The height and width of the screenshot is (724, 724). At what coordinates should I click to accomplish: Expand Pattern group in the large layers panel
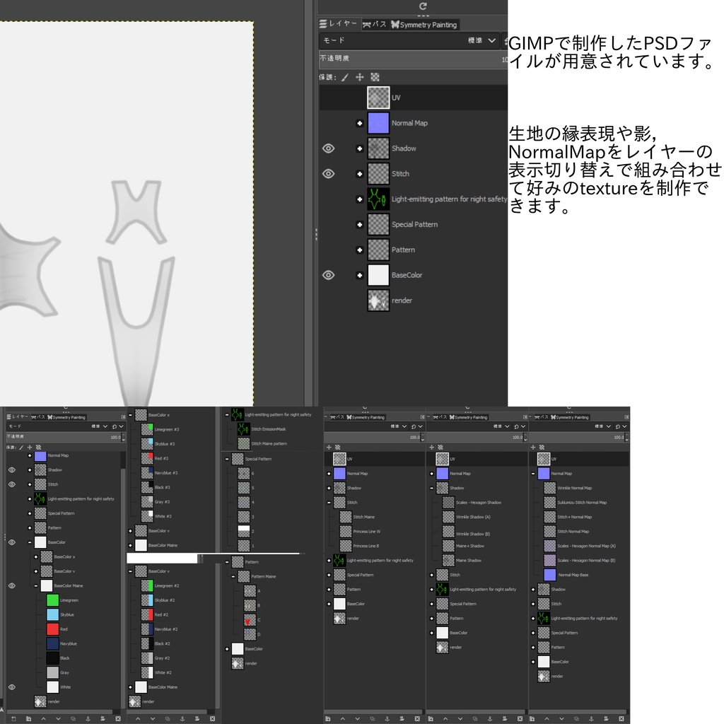coord(360,250)
